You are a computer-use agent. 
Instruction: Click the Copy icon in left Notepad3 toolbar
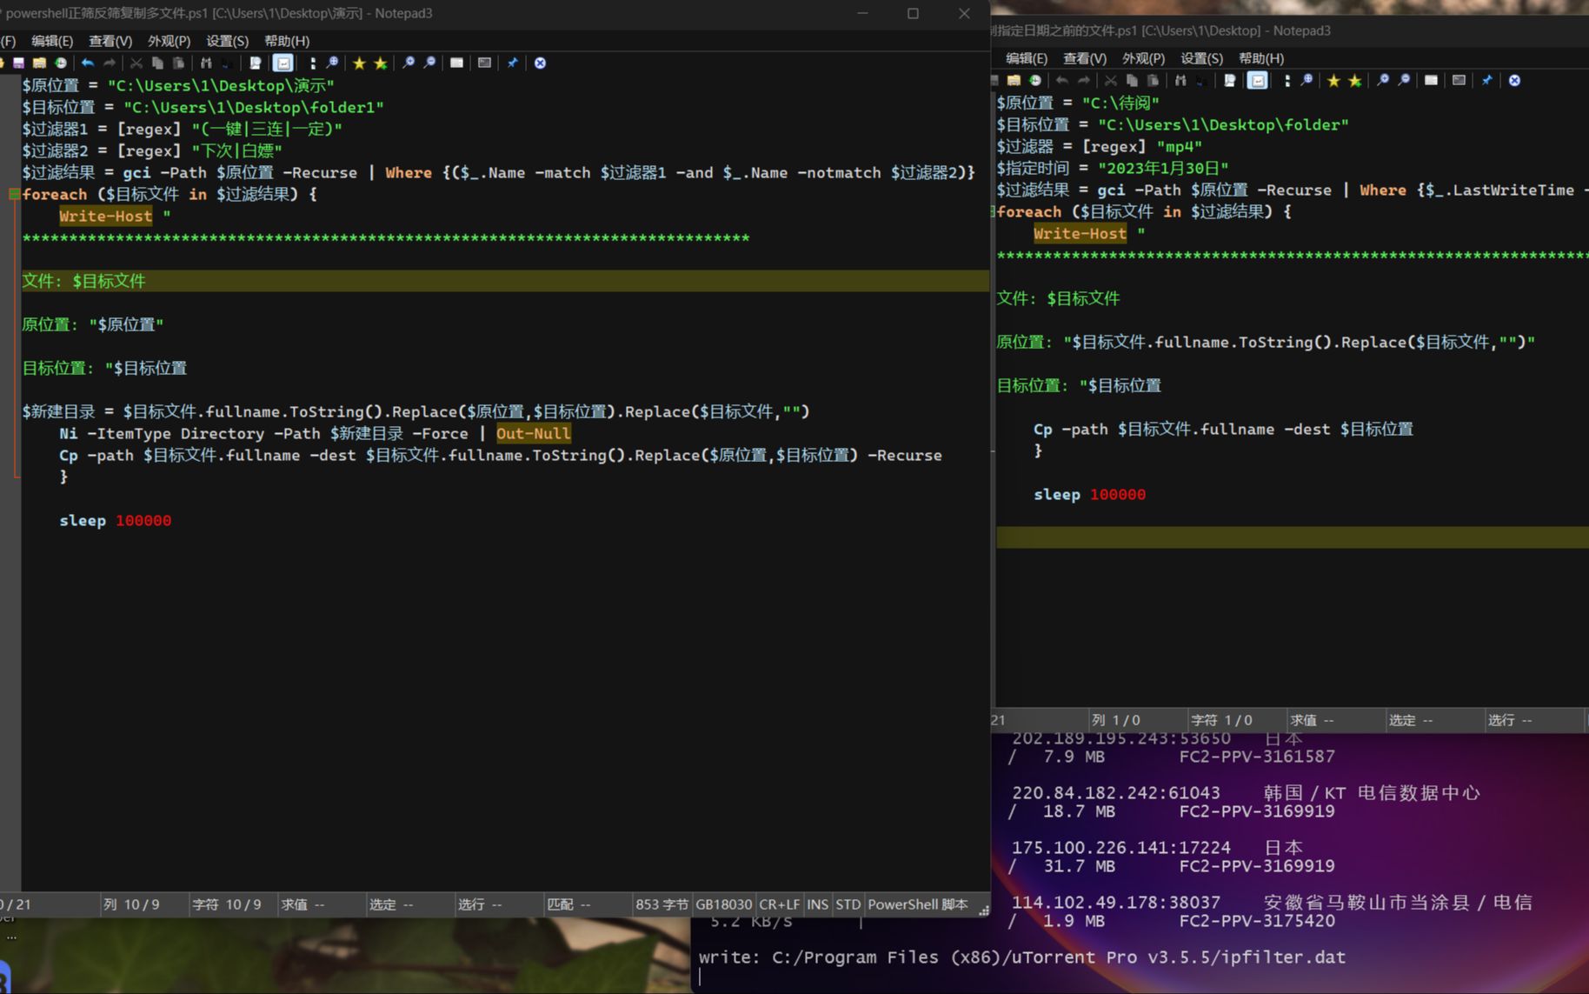point(157,63)
